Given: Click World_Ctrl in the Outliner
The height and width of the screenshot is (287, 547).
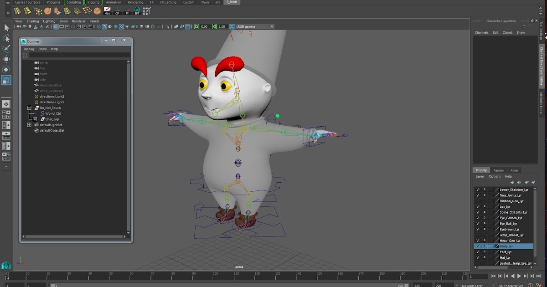Looking at the screenshot, I should pos(53,113).
